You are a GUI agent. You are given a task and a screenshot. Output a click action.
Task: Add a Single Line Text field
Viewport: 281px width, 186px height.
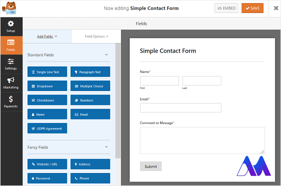[x=47, y=72]
